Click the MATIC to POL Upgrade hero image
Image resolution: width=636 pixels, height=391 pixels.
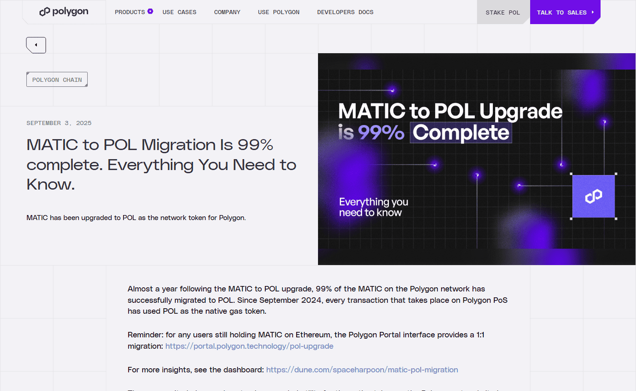tap(477, 159)
